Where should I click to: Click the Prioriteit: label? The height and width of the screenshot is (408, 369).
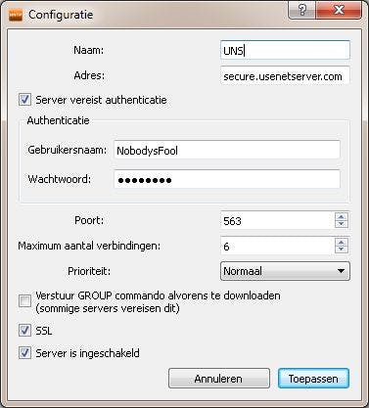coord(89,271)
